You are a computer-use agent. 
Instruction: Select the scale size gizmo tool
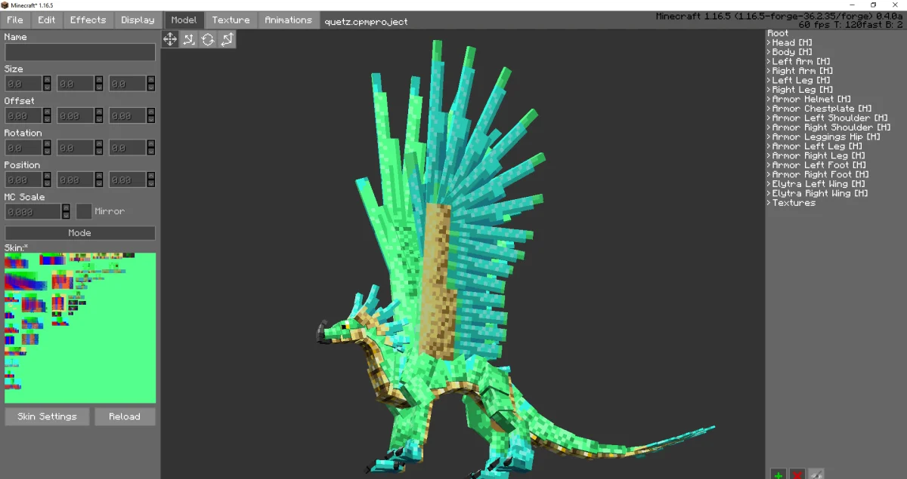(227, 39)
